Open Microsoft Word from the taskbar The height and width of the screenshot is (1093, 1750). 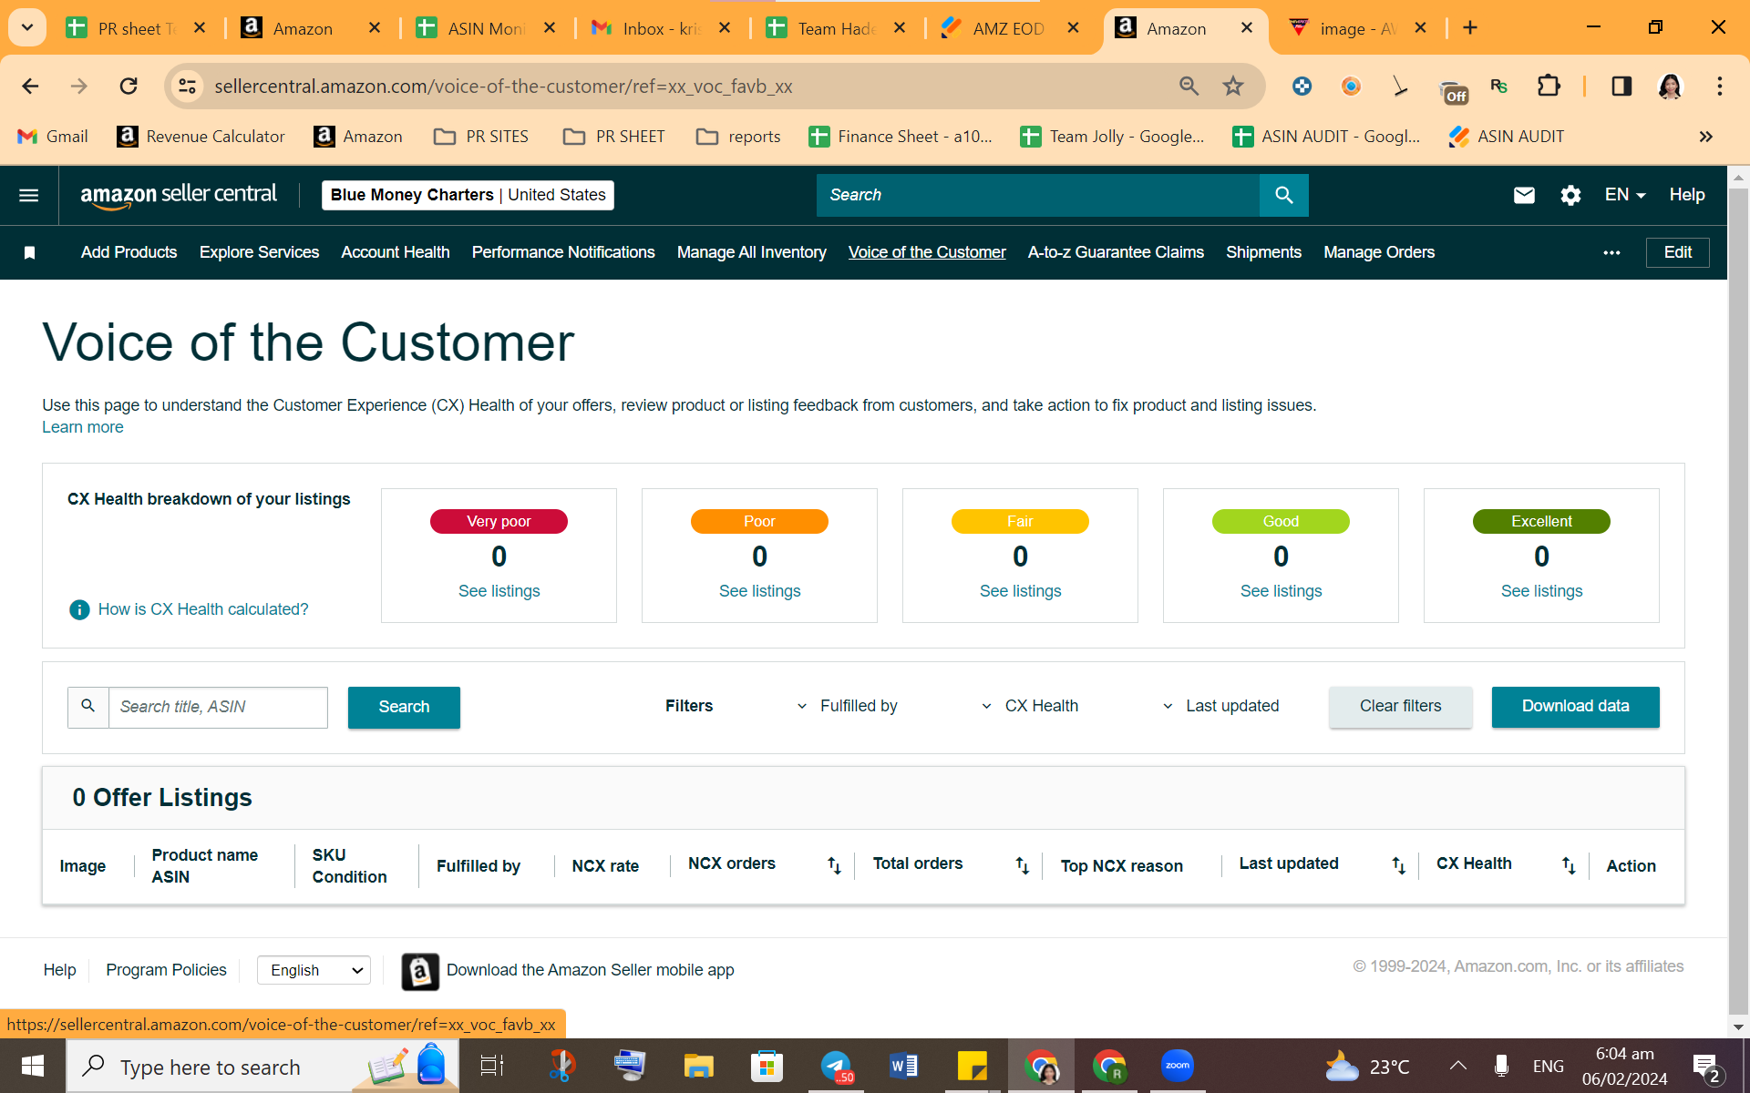tap(903, 1066)
